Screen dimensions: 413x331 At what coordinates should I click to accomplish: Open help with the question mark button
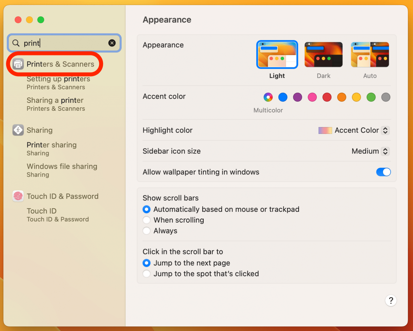tap(391, 300)
